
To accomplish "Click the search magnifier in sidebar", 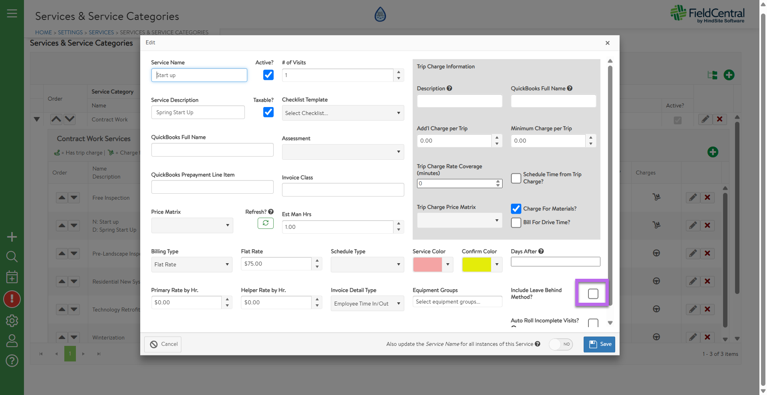I will pos(12,256).
